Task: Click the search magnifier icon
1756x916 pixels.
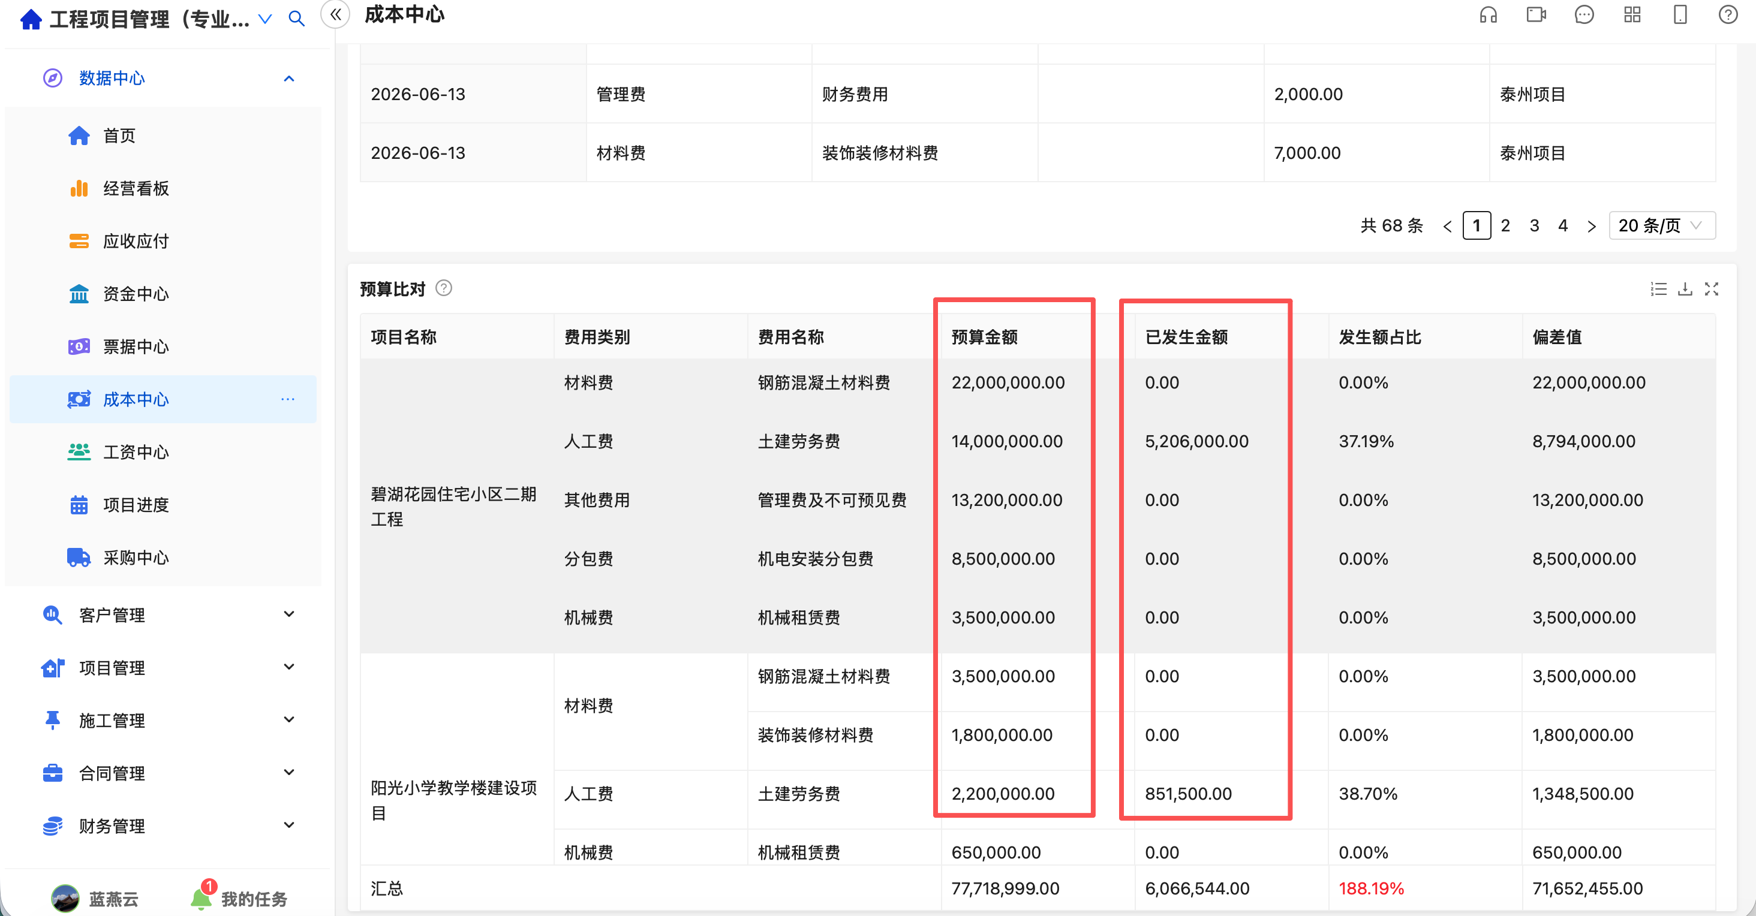Action: tap(296, 19)
